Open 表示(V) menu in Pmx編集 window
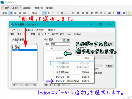This screenshot has width=132, height=99. (40, 30)
